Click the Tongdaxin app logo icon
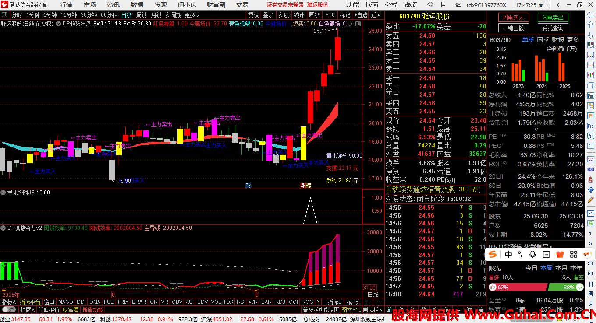Image resolution: width=596 pixels, height=323 pixels. click(4, 5)
